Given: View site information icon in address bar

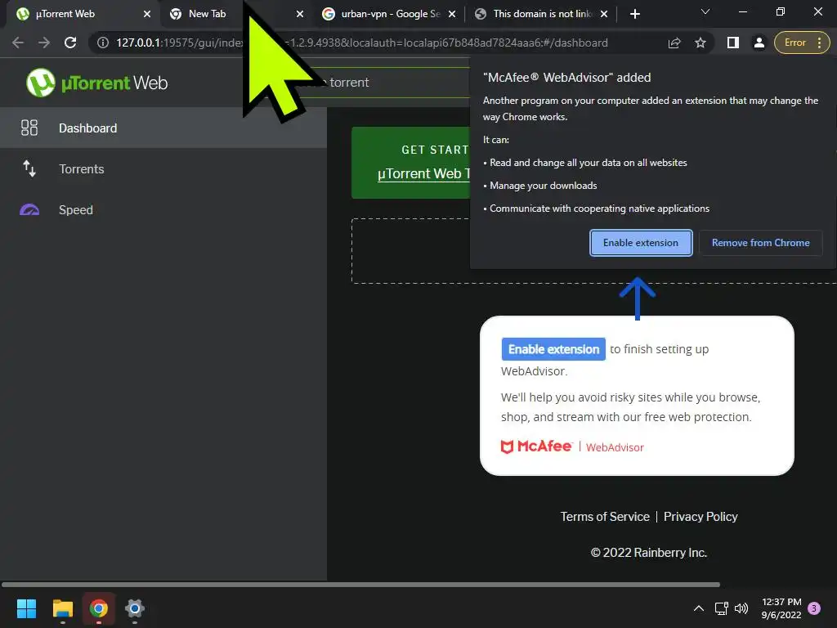Looking at the screenshot, I should (x=103, y=43).
